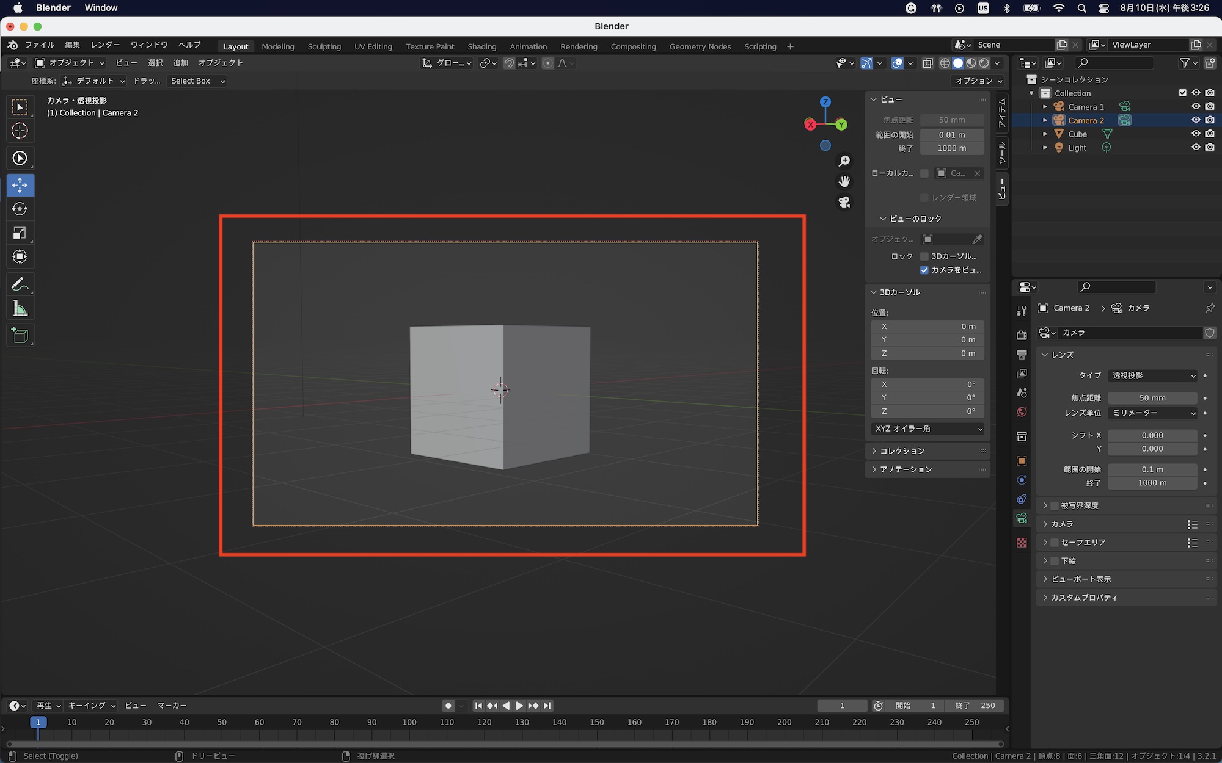Select the Annotate pencil tool

pyautogui.click(x=20, y=284)
